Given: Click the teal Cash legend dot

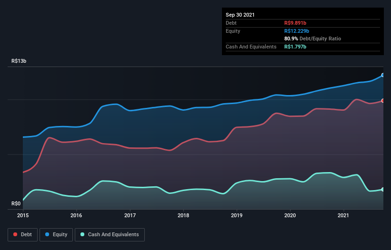Looking at the screenshot, I should (82, 234).
